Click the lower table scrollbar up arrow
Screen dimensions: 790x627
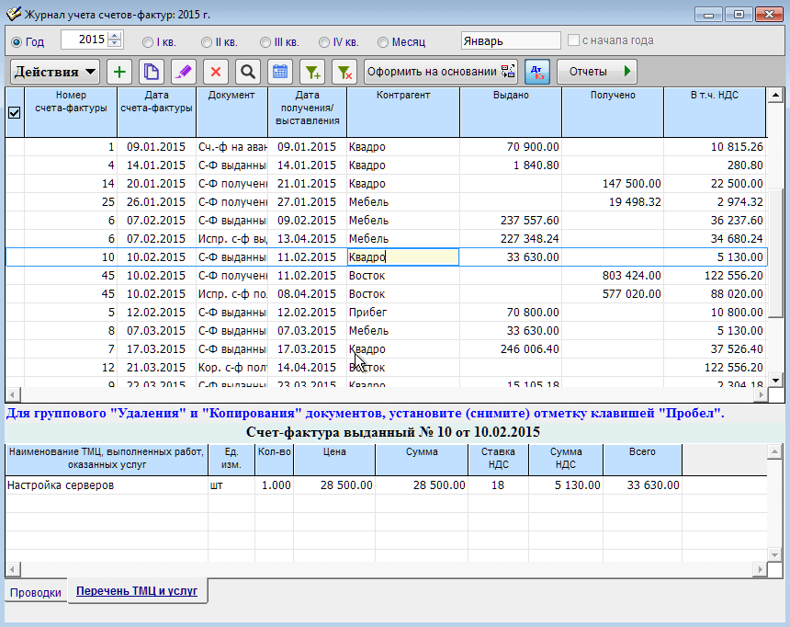[x=774, y=451]
